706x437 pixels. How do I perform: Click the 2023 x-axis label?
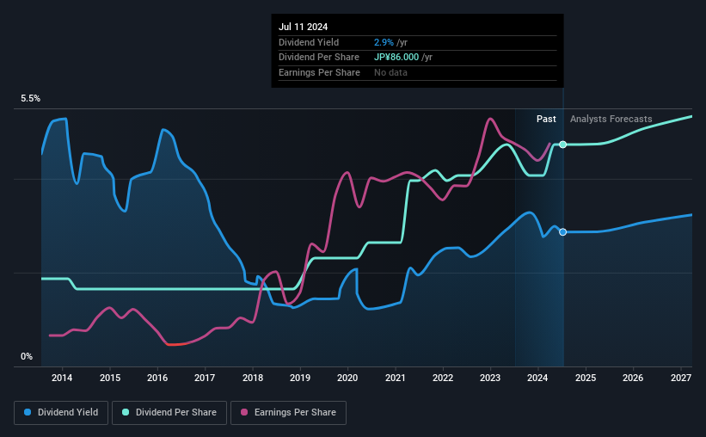click(x=490, y=378)
